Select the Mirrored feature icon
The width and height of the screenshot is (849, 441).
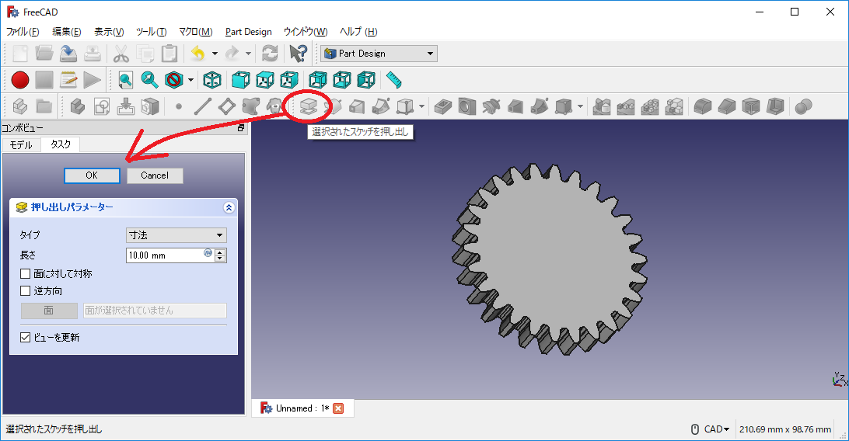602,106
